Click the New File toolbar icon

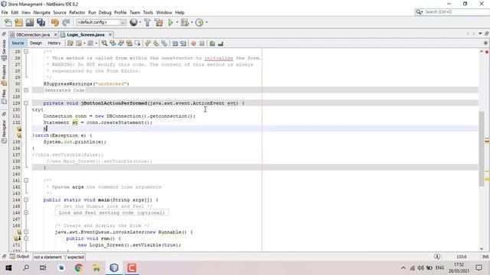8,22
